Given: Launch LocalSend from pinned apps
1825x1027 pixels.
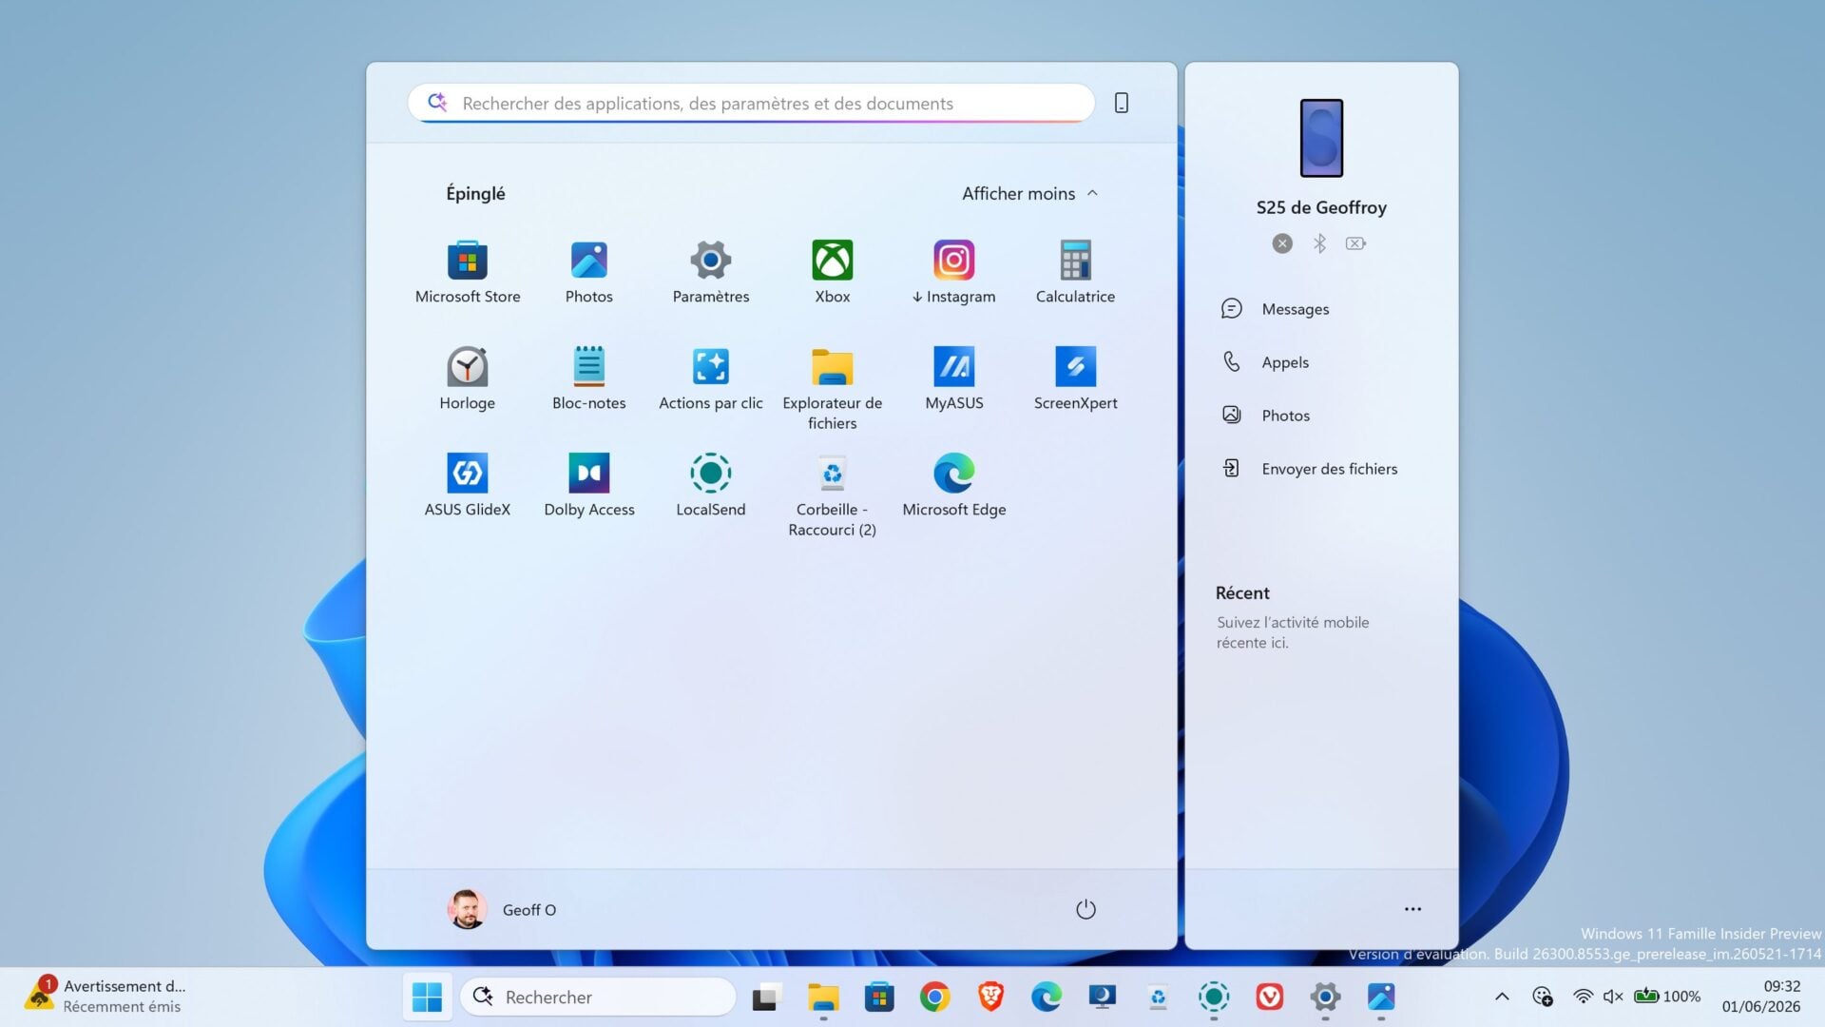Looking at the screenshot, I should [711, 486].
